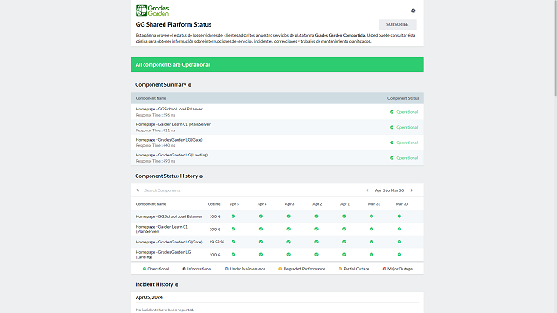Click Operational status icon for Grades Garden LG (Landing) summary
The height and width of the screenshot is (313, 557).
point(392,158)
